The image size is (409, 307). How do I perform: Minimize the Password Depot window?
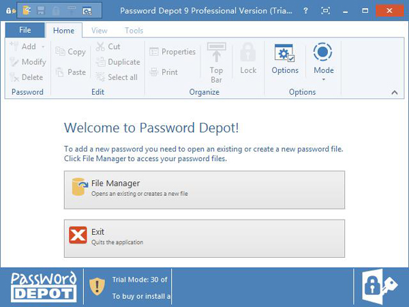click(x=346, y=11)
